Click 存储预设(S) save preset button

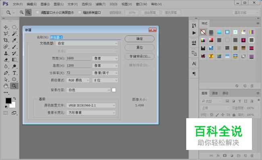pyautogui.click(x=139, y=56)
